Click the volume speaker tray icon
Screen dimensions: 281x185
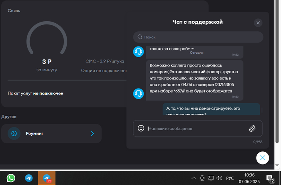coord(219,178)
